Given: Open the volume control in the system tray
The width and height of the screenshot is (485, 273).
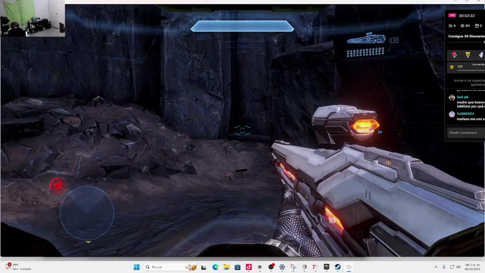Looking at the screenshot, I should (458, 267).
